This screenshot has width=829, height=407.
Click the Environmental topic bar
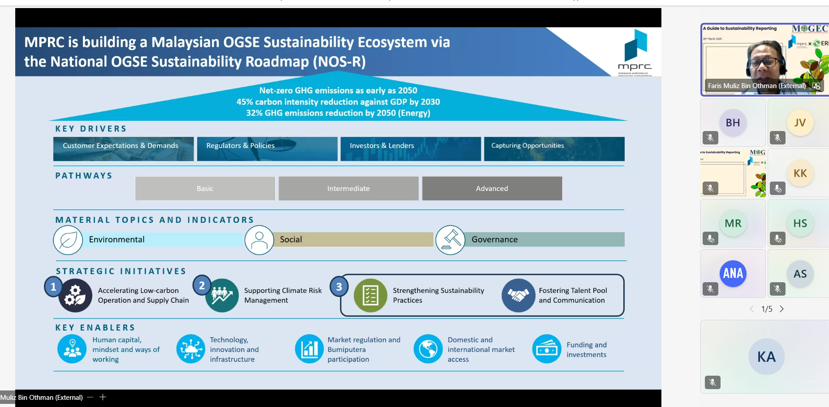pos(162,239)
